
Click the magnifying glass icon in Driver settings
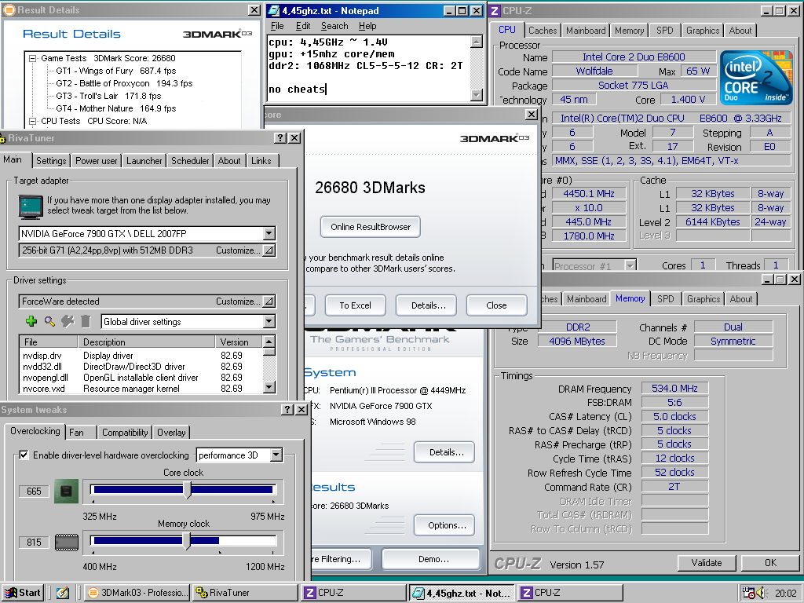click(49, 321)
